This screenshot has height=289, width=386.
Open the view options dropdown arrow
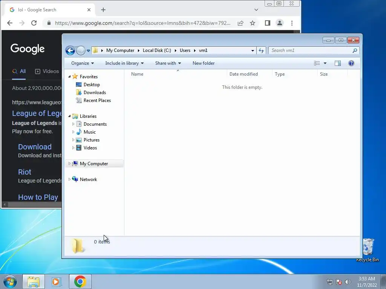pos(325,63)
